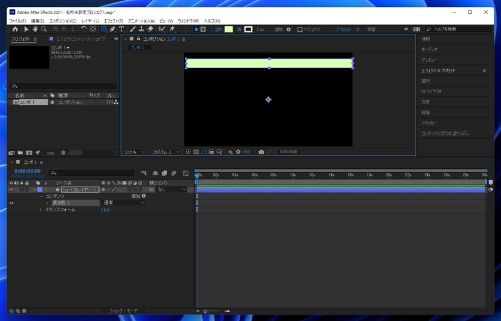Toggle visibility of 長方形 1 shape

coord(11,203)
